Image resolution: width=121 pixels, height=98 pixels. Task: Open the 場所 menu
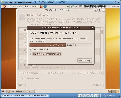(x=26, y=6)
